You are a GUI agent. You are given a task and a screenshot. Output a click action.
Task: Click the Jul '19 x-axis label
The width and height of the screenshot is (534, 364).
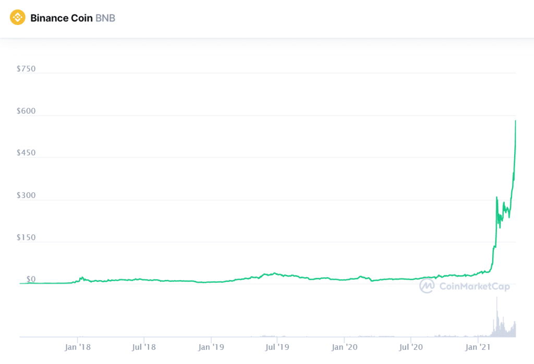point(277,347)
